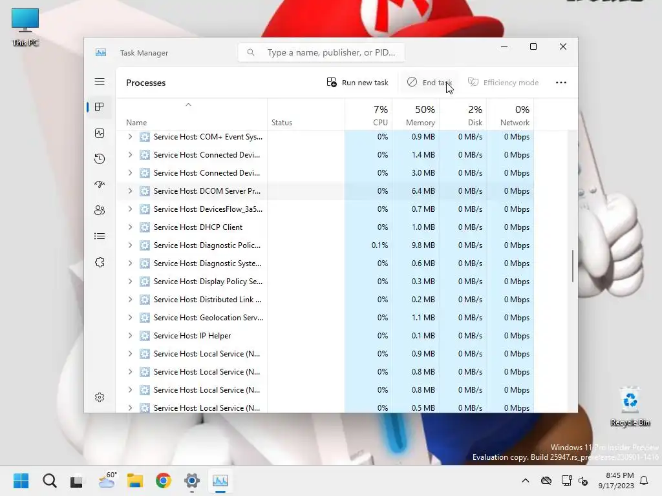This screenshot has height=496, width=662.
Task: Open the Windows Start button
Action: [x=21, y=480]
